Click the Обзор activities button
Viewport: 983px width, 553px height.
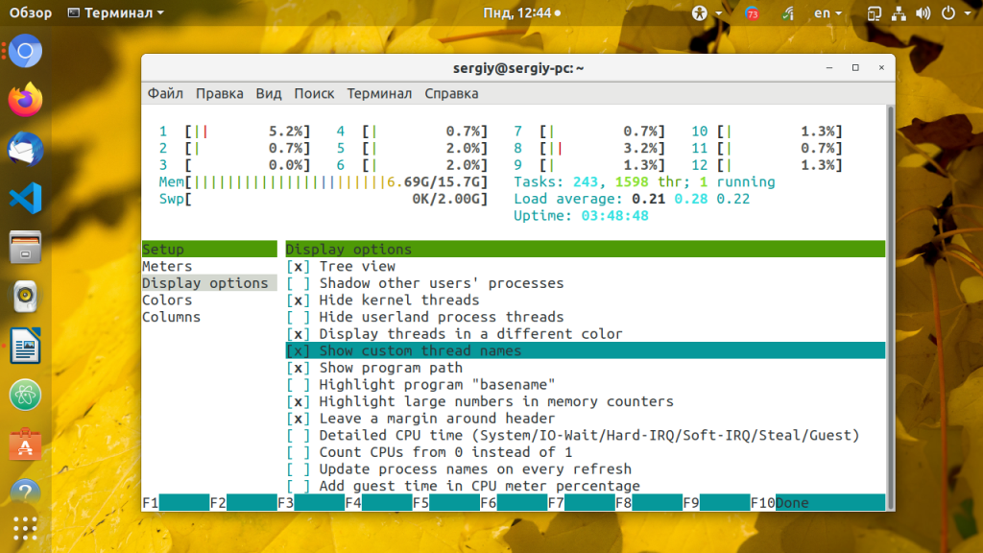point(31,13)
